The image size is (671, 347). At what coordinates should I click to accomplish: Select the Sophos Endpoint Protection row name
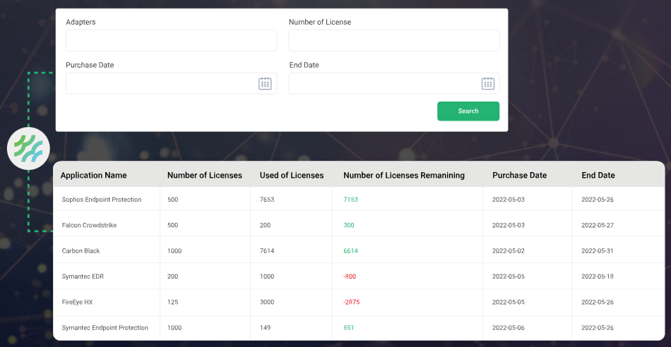point(102,200)
